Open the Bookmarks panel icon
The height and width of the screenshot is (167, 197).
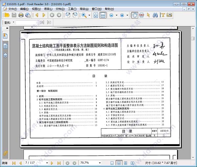coord(5,36)
